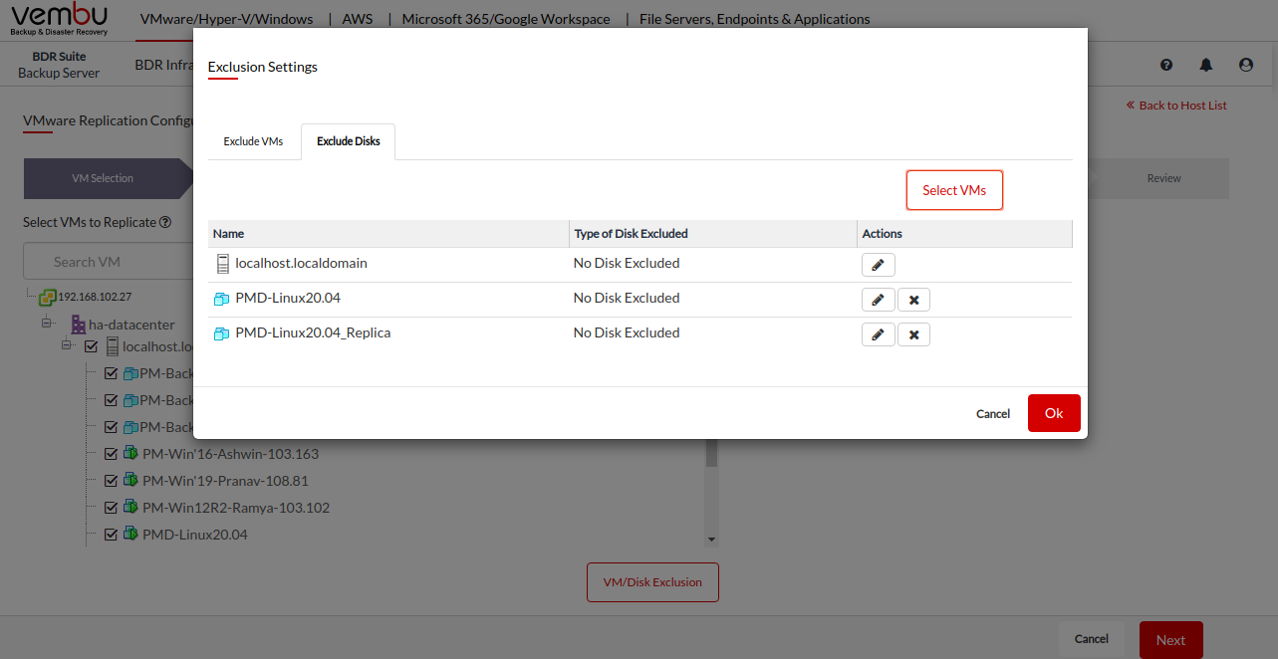Delete PMD-Linux20.04_Replica exclusion entry
The width and height of the screenshot is (1278, 659).
(913, 334)
